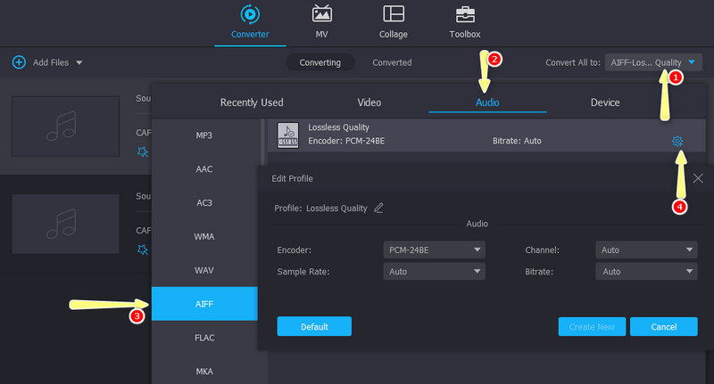Click the Add Files plus icon
714x384 pixels.
[19, 62]
